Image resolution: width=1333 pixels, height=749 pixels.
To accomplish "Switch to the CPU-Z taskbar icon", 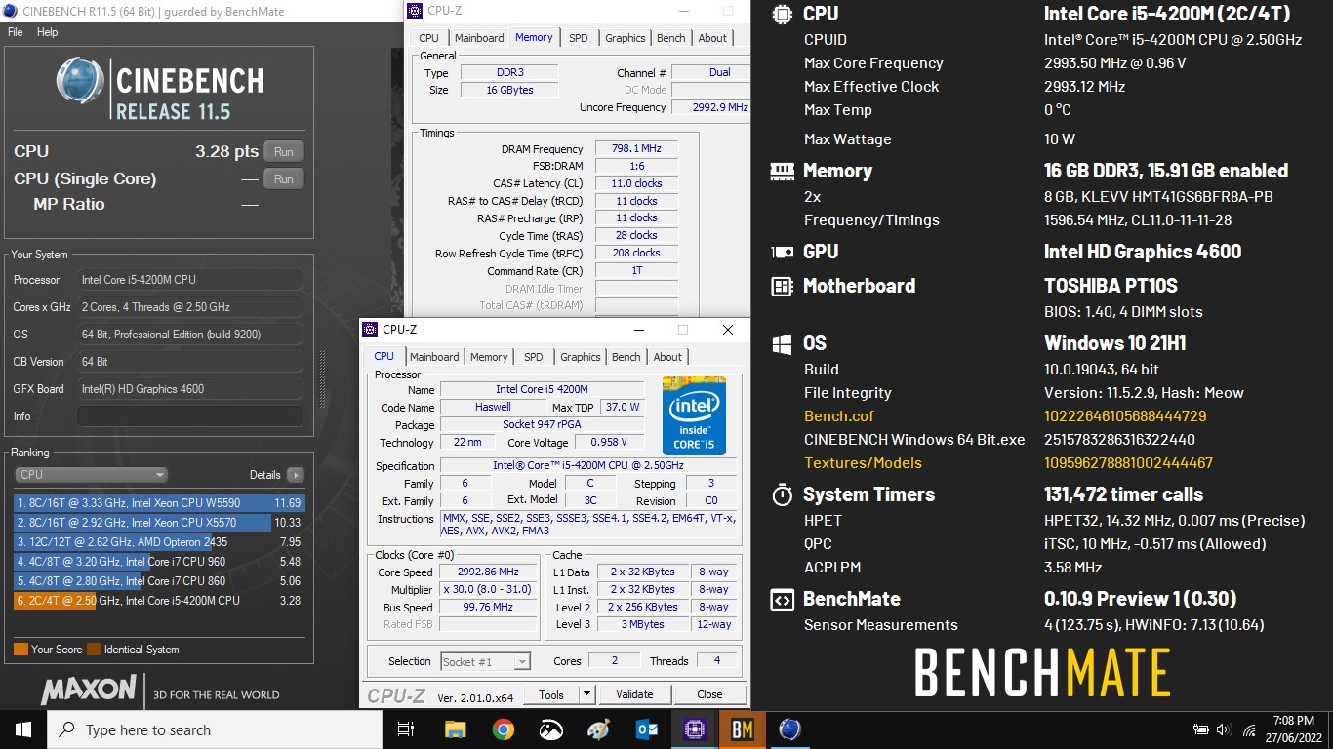I will coord(694,729).
